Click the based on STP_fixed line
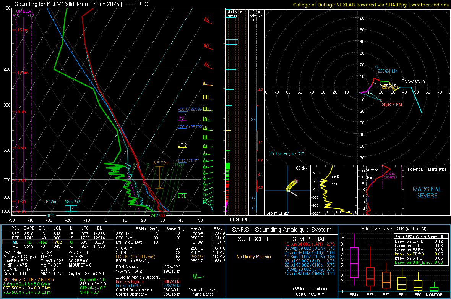Image resolution: width=451 pixels, height=299 pixels. (x=419, y=262)
